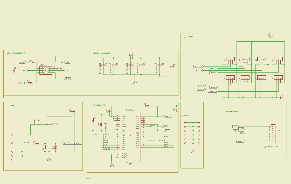
Task: Select the JP2 jumper in power section
Action: [x=73, y=112]
